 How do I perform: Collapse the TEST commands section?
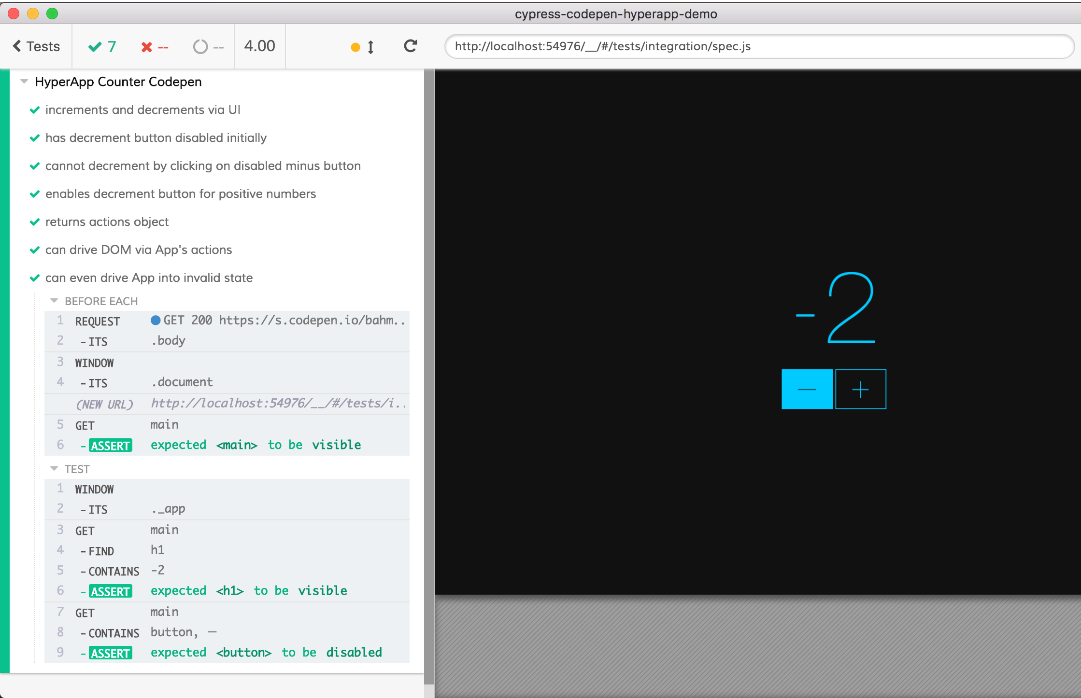pyautogui.click(x=70, y=469)
